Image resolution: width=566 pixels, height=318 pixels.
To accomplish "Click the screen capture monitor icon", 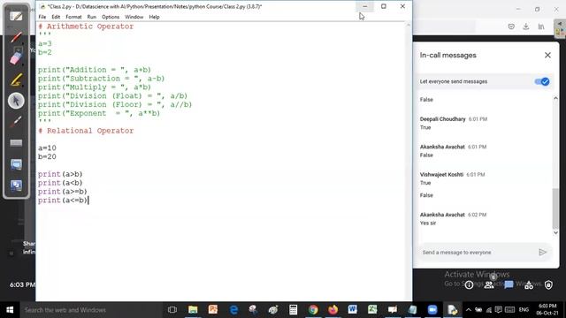I will [x=16, y=164].
